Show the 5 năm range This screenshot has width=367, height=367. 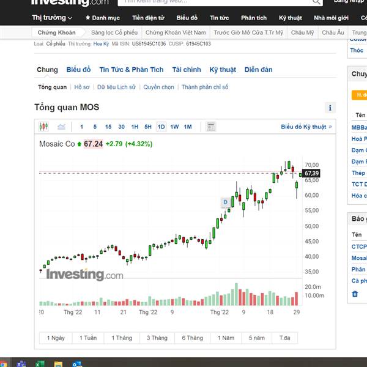click(x=257, y=338)
